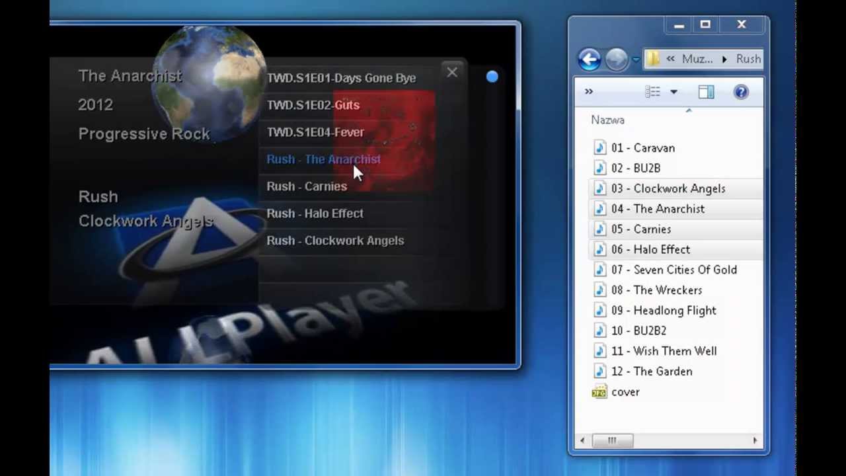The image size is (846, 476).
Task: Click the blue dot indicator beside the playlist
Action: 492,77
